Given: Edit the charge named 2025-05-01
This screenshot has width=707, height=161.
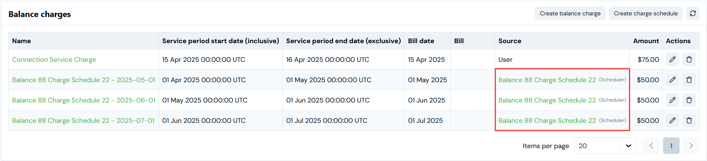Looking at the screenshot, I should (x=673, y=80).
